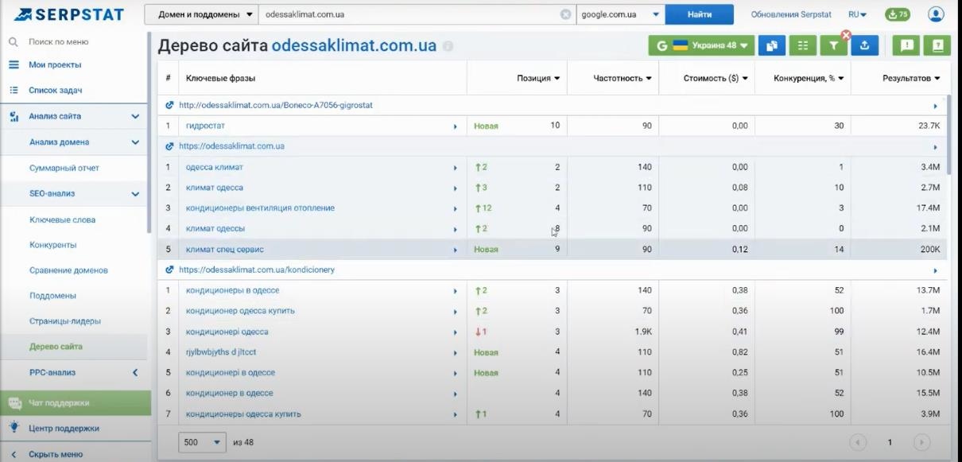
Task: Expand the PPC-анализ section chevron
Action: [135, 372]
